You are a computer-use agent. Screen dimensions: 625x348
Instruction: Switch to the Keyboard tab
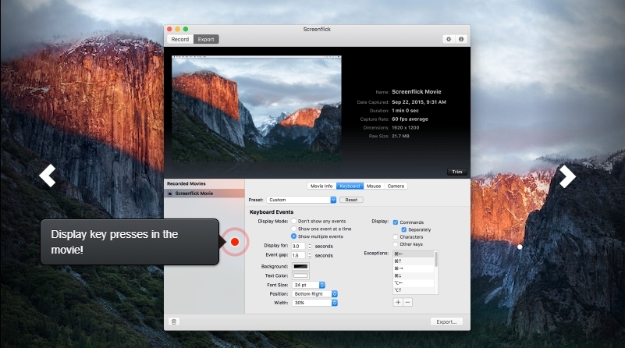pyautogui.click(x=350, y=186)
